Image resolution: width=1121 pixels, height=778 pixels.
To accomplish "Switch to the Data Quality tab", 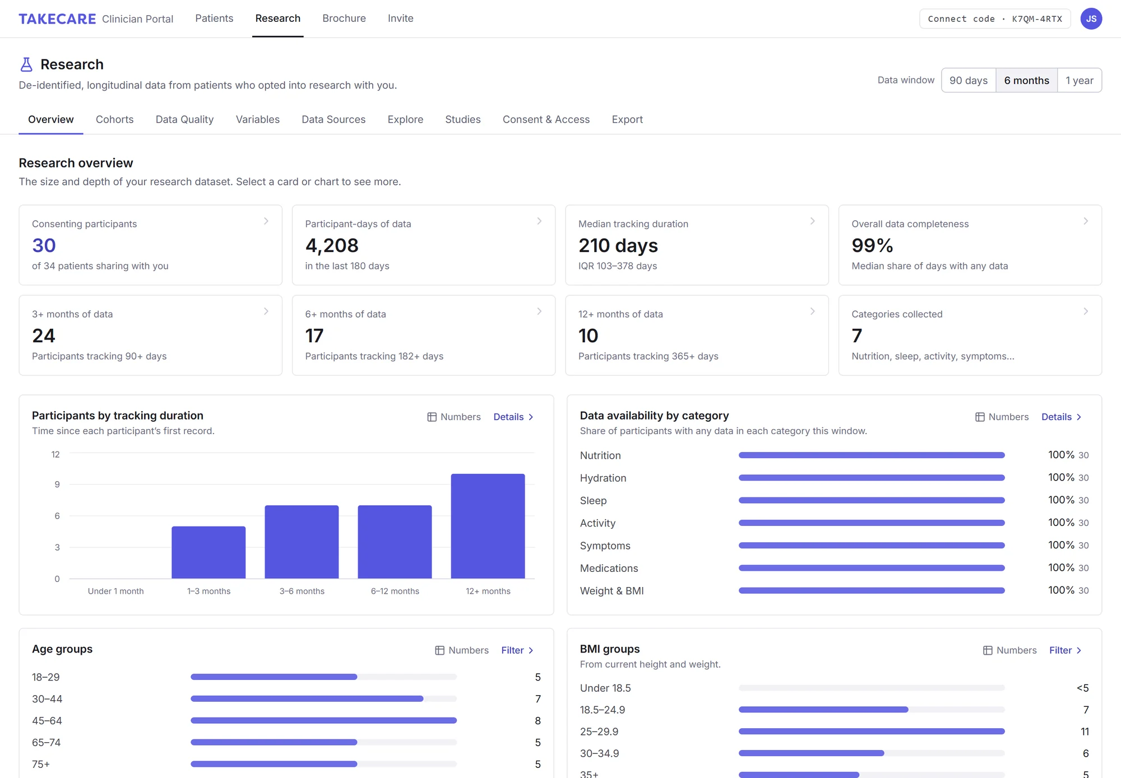I will point(184,119).
